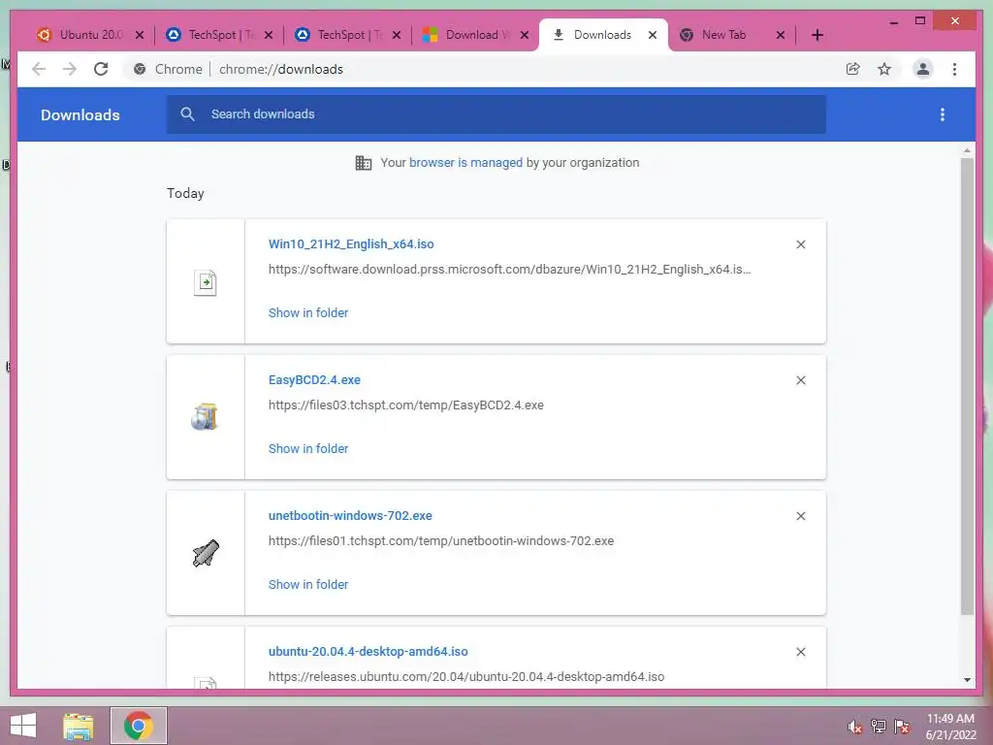The width and height of the screenshot is (993, 745).
Task: Close the Ubuntu 20.0 tab
Action: point(140,35)
